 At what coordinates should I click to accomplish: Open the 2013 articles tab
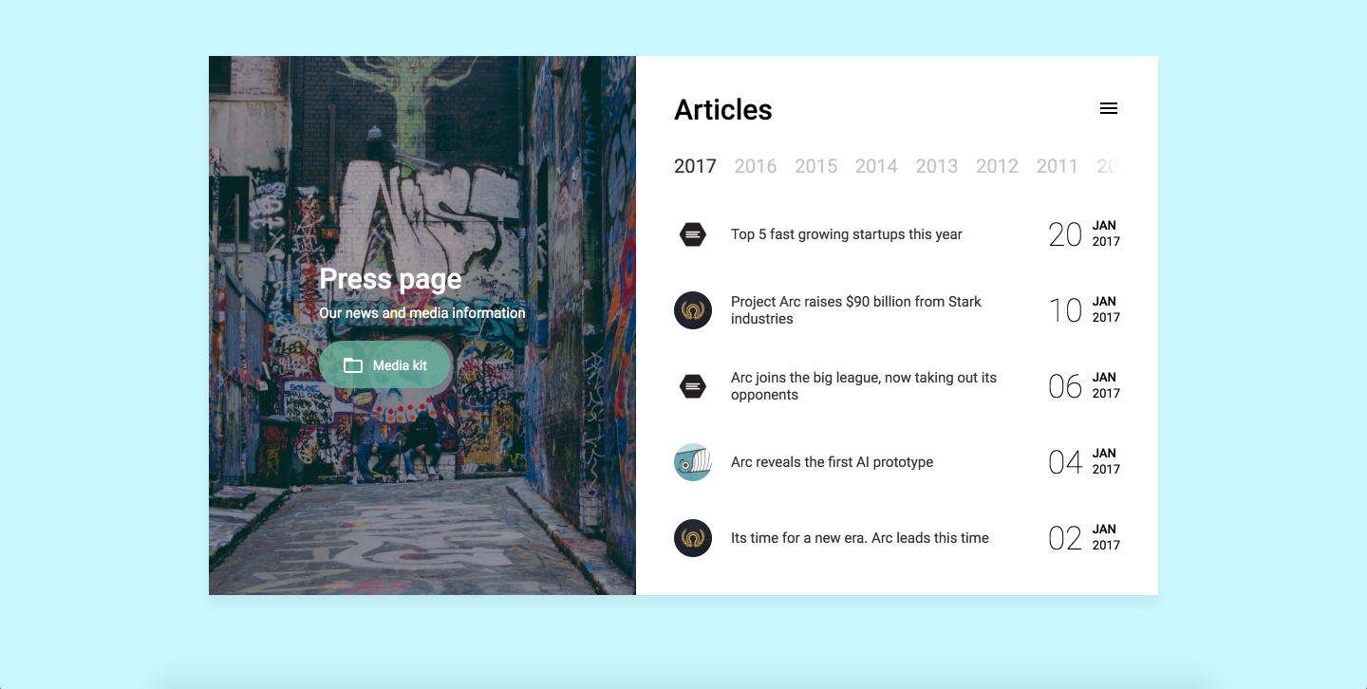click(x=936, y=166)
